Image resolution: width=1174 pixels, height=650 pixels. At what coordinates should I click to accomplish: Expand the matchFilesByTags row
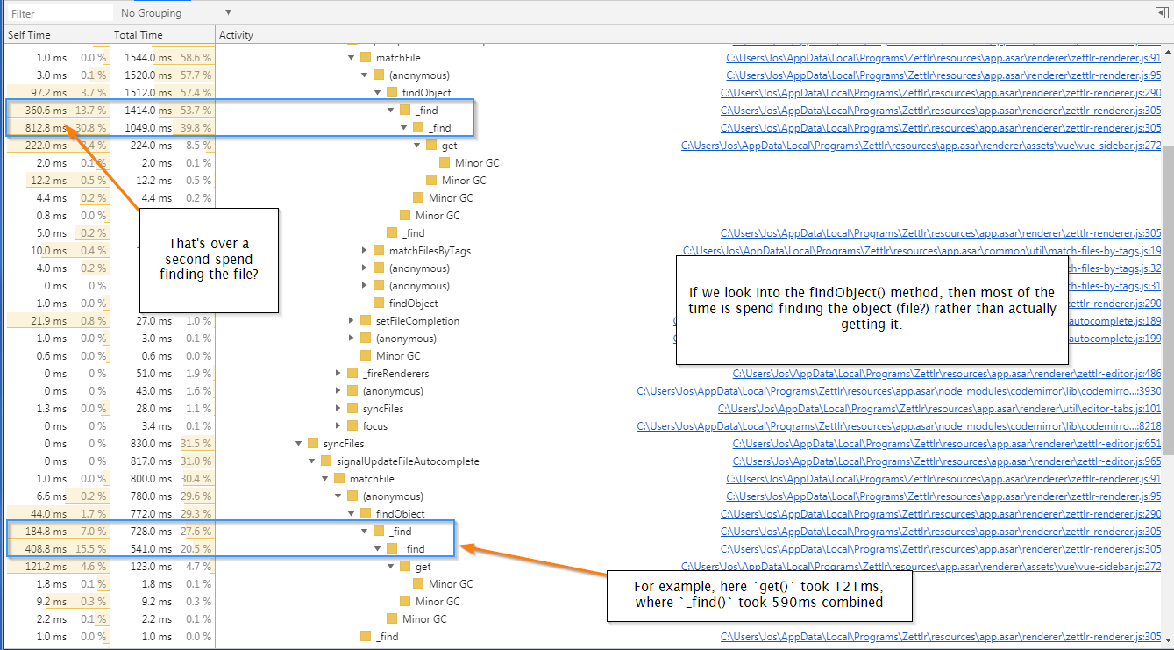point(365,250)
